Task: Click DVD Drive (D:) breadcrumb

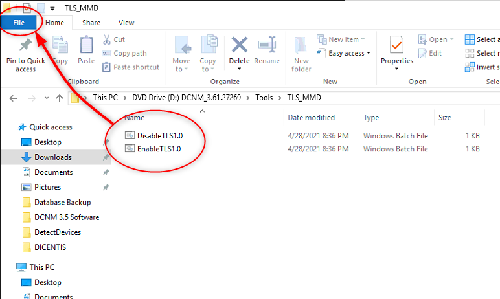Action: tap(187, 98)
